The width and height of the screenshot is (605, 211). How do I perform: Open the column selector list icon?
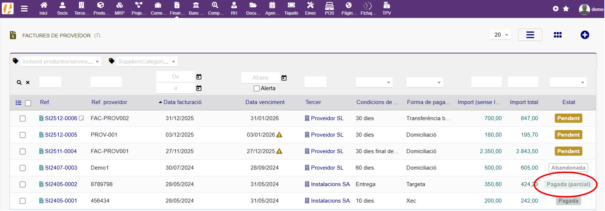[x=18, y=103]
